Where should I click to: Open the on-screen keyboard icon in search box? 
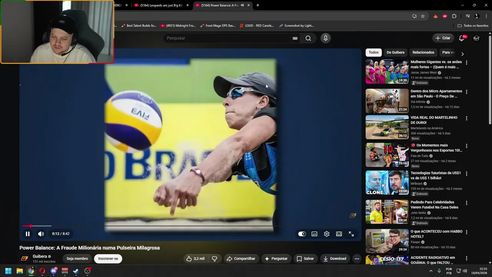pos(295,38)
